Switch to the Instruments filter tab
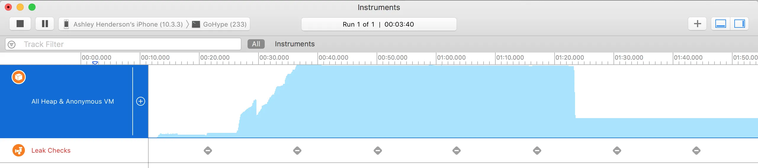758x168 pixels. coord(295,44)
